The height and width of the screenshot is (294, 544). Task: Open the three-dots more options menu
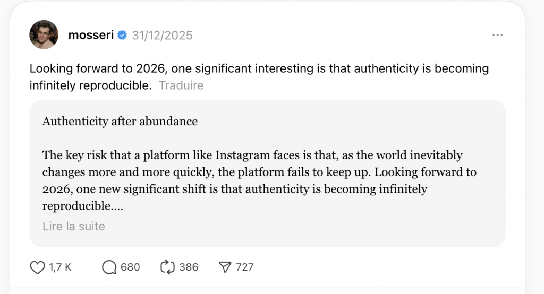click(x=497, y=35)
